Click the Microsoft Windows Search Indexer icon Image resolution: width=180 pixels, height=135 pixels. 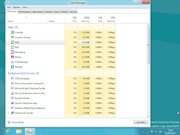[x=12, y=93]
